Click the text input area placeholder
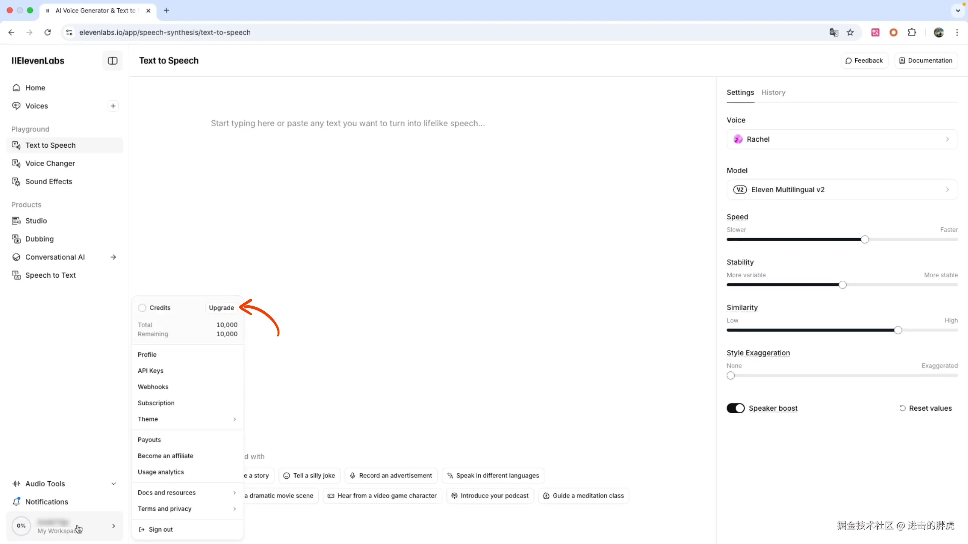This screenshot has width=968, height=544. (347, 124)
